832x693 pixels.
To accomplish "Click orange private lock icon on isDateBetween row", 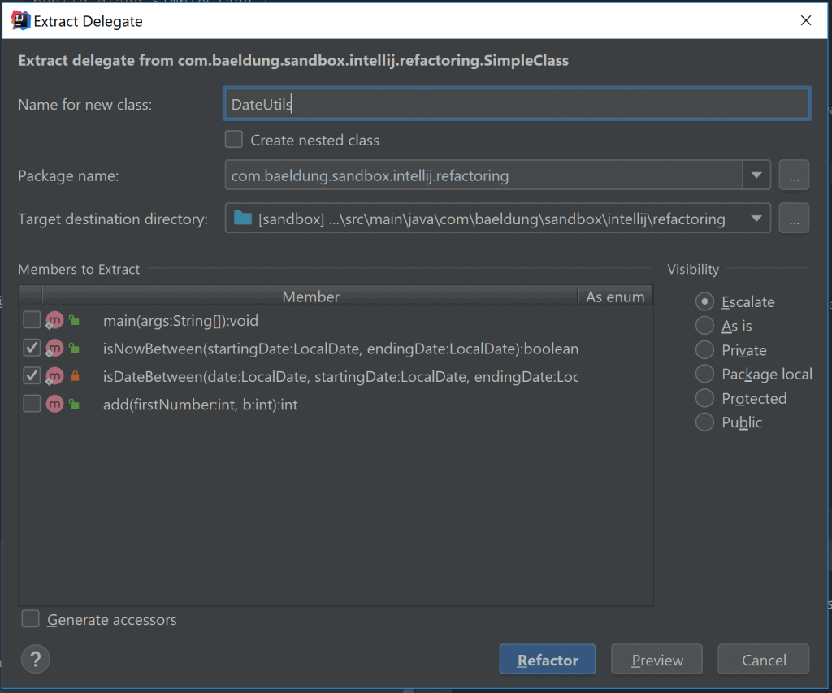I will click(x=75, y=375).
